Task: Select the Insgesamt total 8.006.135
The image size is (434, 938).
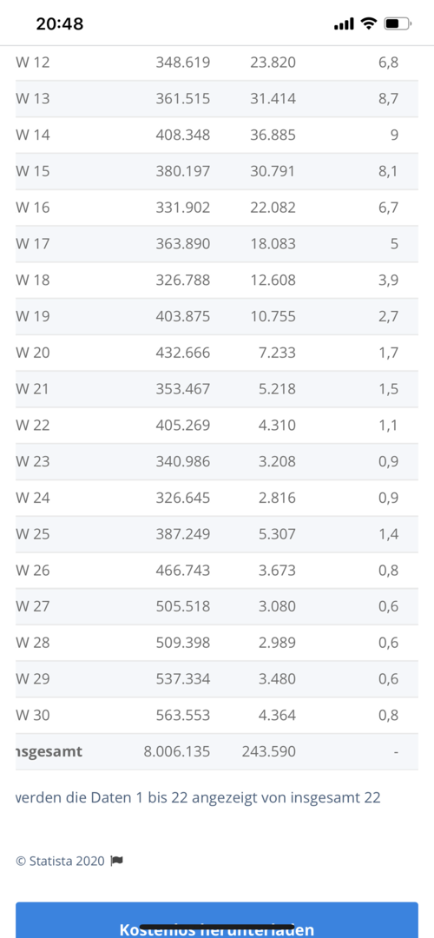Action: tap(177, 751)
